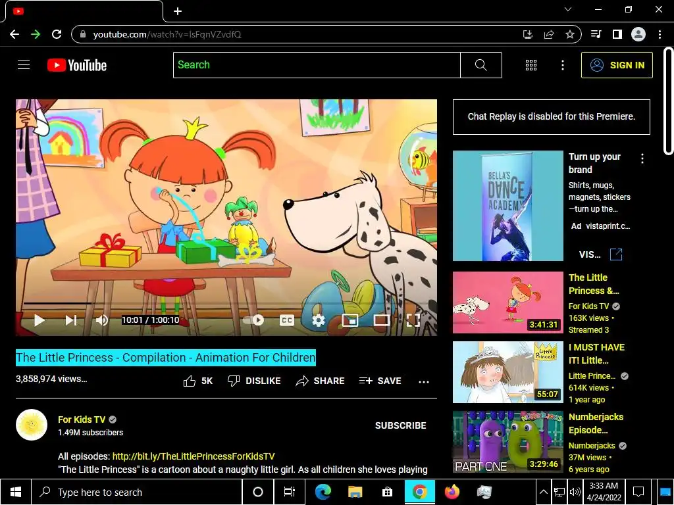Image resolution: width=674 pixels, height=505 pixels.
Task: Open Microsoft Edge from taskbar
Action: (x=323, y=492)
